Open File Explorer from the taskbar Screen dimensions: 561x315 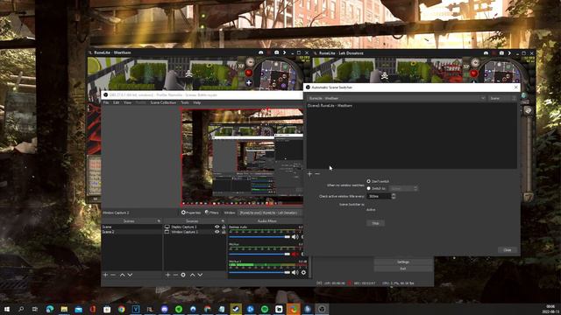64,309
